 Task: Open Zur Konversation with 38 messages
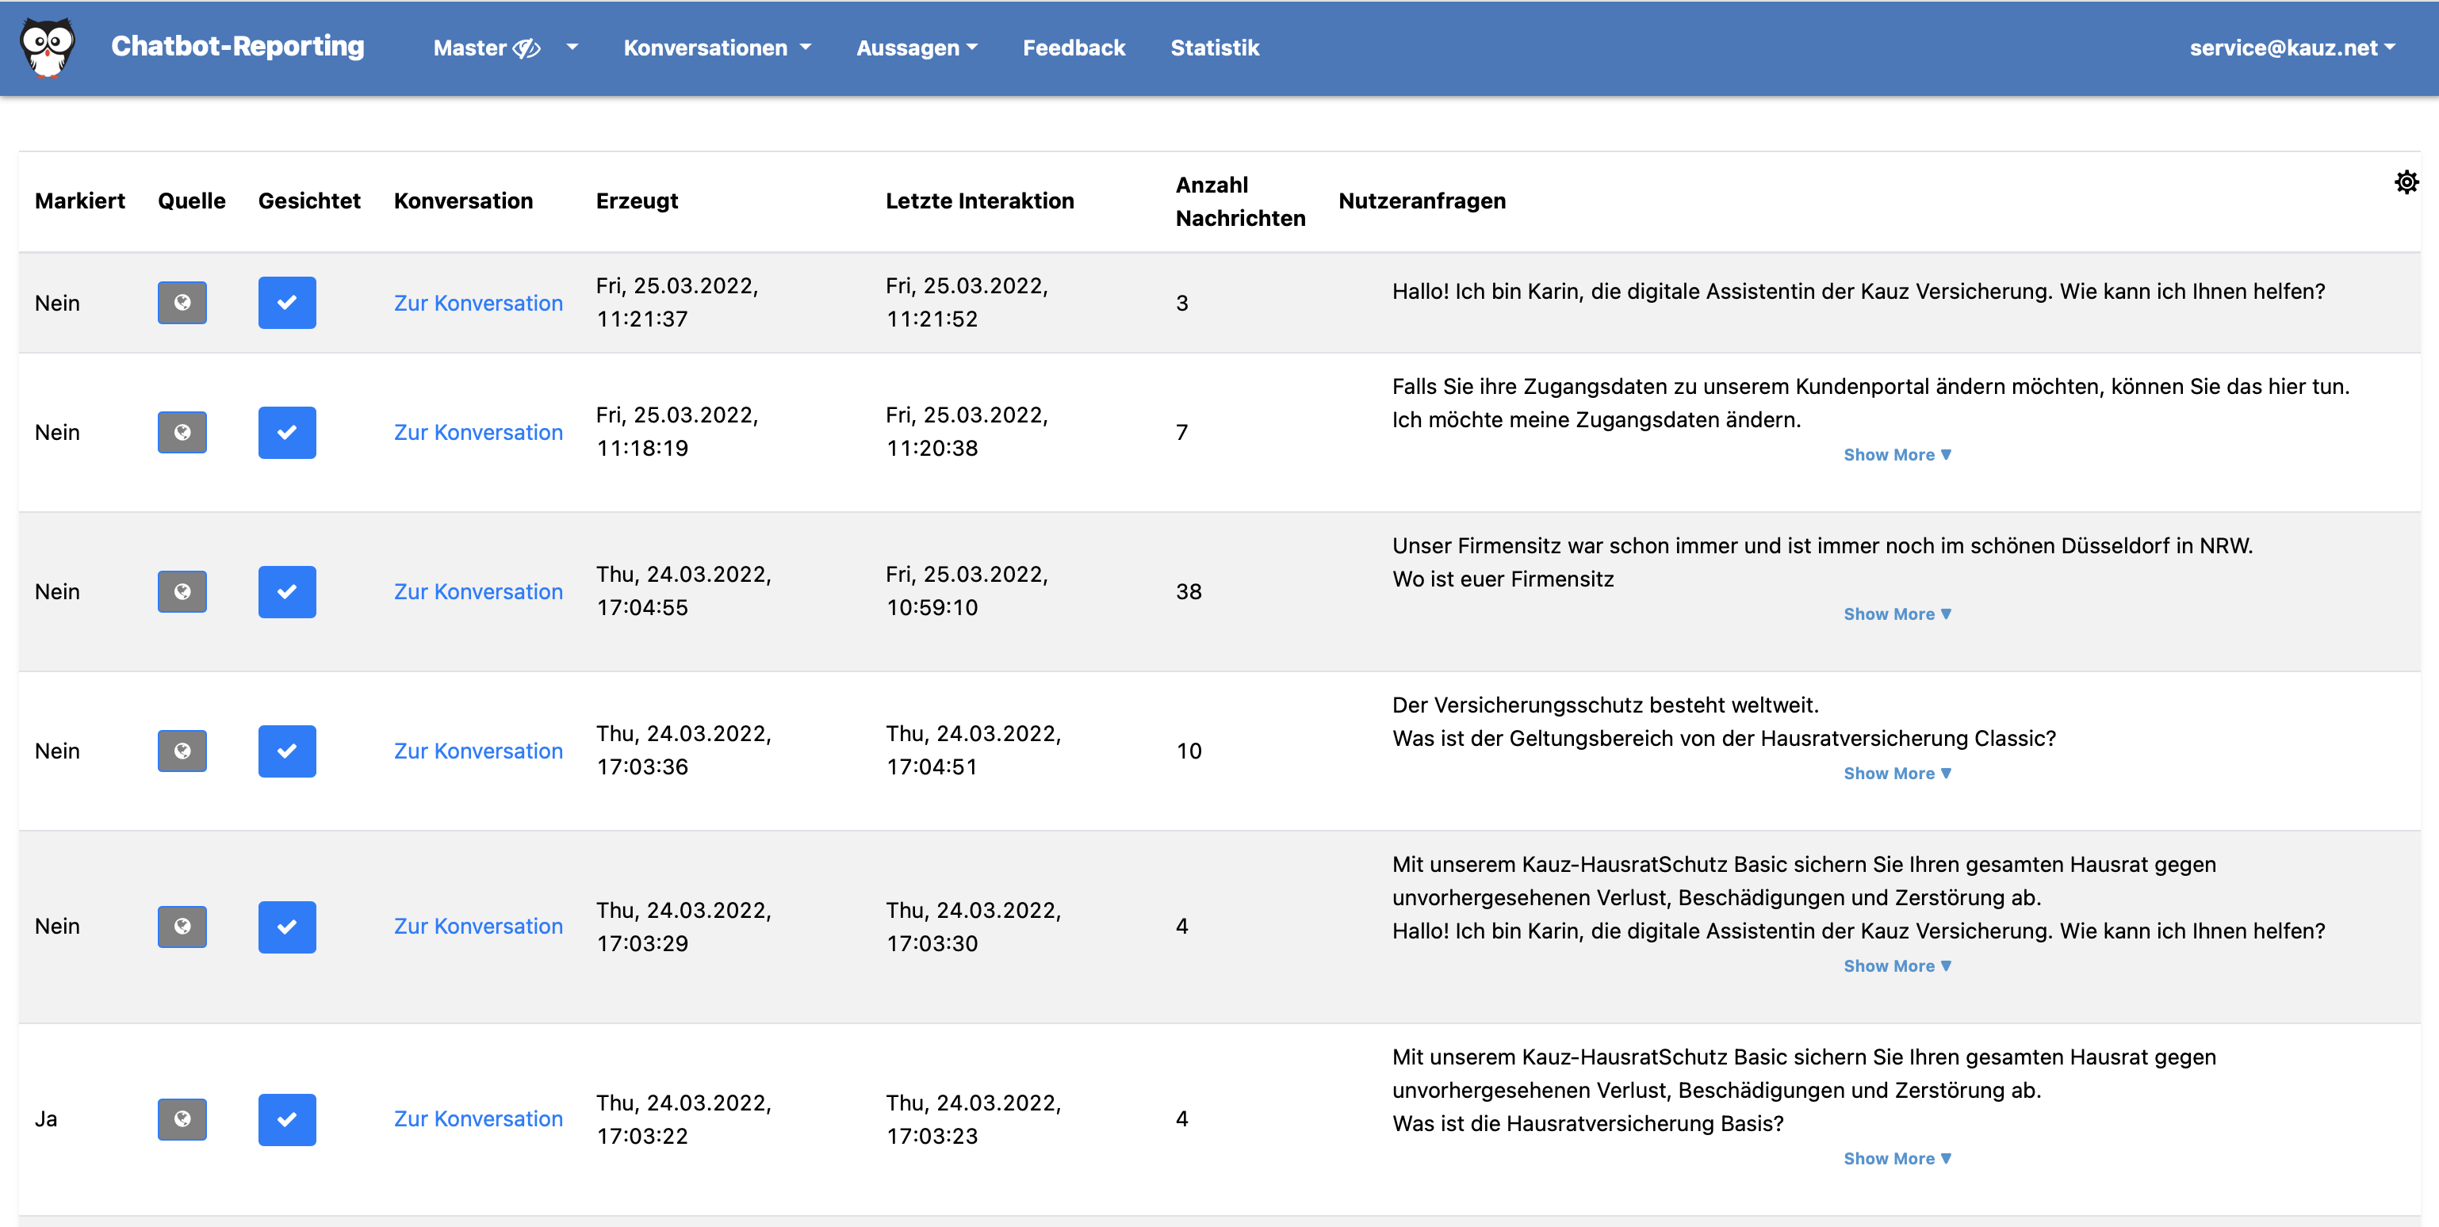click(x=478, y=592)
